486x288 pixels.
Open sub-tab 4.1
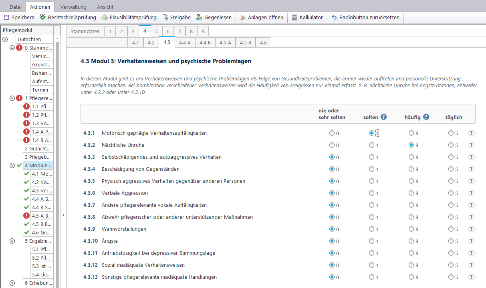tap(135, 42)
